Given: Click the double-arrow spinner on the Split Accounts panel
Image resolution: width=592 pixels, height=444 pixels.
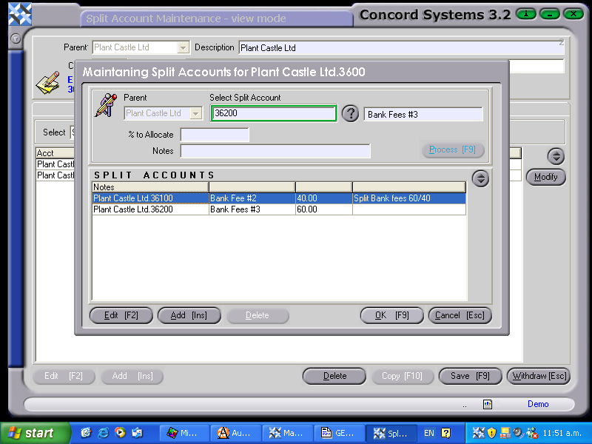Looking at the screenshot, I should pyautogui.click(x=480, y=178).
